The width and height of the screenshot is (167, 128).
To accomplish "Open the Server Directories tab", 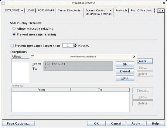I will click(x=70, y=10).
